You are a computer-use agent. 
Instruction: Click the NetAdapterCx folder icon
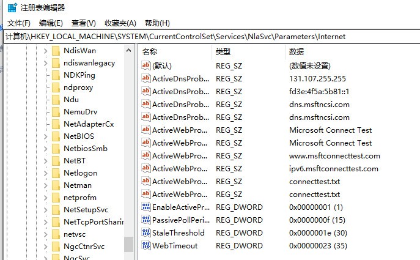56,124
